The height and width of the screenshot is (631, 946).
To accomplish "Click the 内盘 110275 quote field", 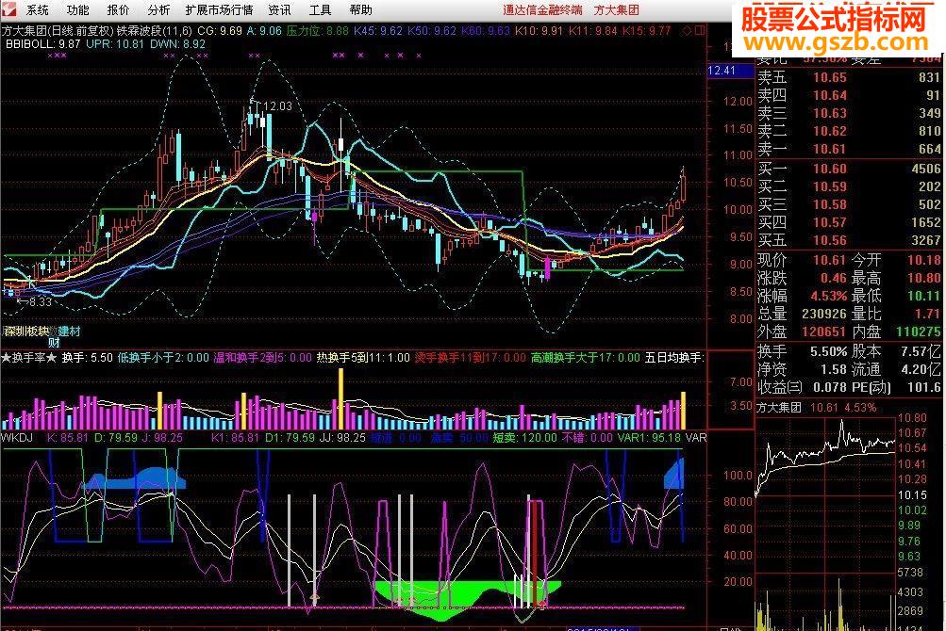I will [896, 332].
